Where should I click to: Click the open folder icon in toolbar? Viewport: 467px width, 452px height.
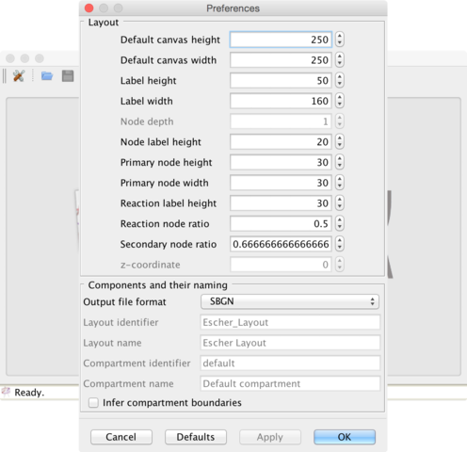47,76
